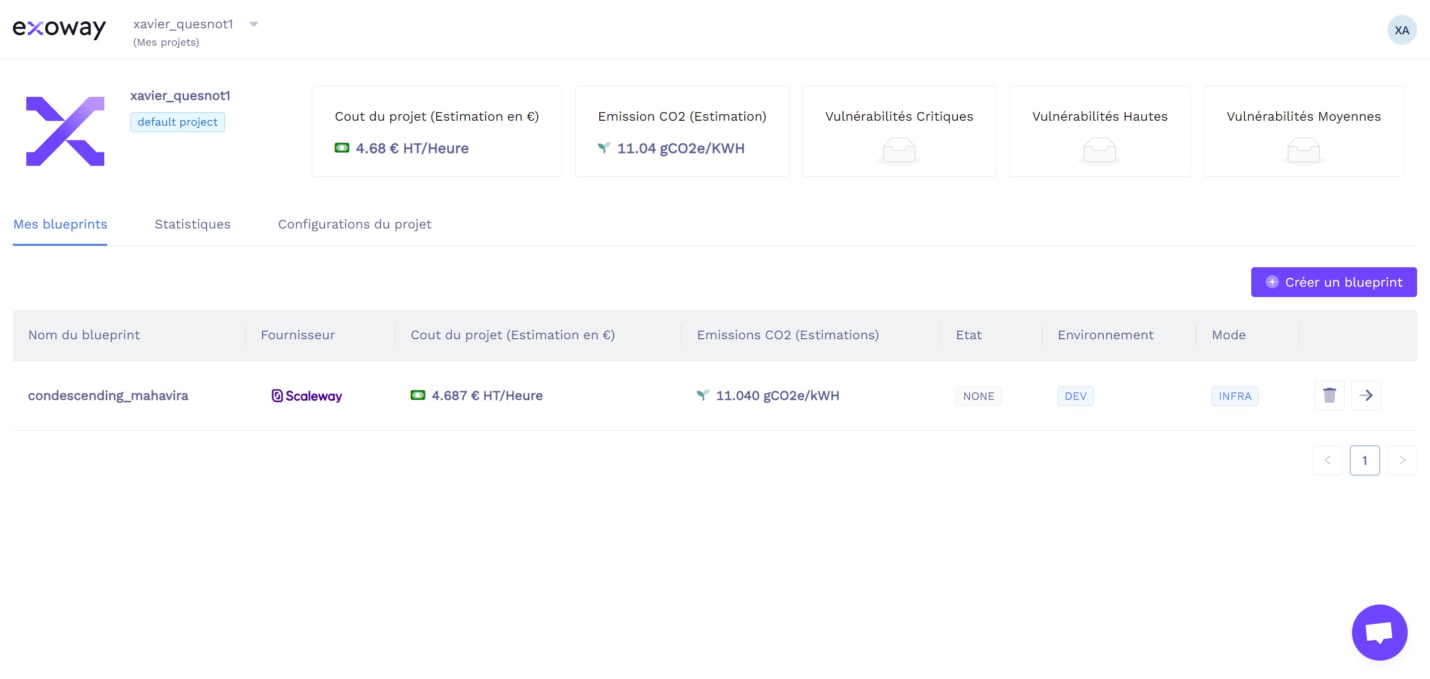Open the project selector dropdown arrow
1430x679 pixels.
click(x=254, y=24)
